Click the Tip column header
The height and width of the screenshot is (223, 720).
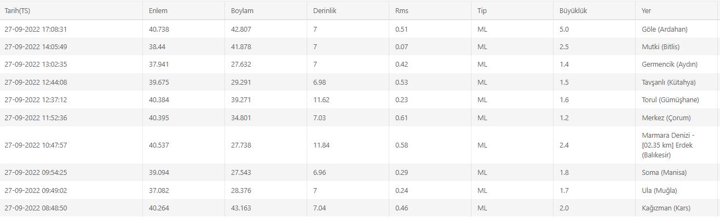(512, 11)
